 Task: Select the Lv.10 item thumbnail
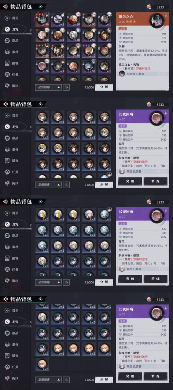(89, 51)
